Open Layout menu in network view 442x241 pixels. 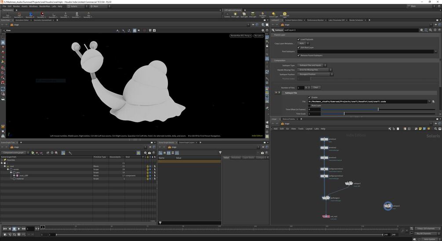click(x=309, y=129)
